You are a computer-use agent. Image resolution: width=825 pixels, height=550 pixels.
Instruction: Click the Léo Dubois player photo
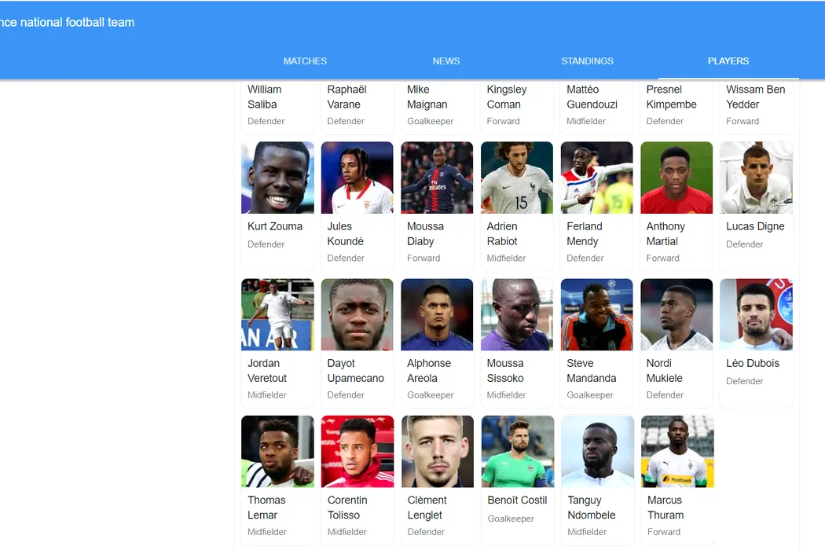[x=756, y=314]
